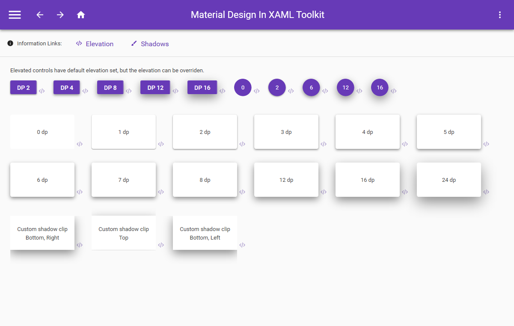Click the DP 16 button
Image resolution: width=514 pixels, height=326 pixels.
[x=202, y=88]
